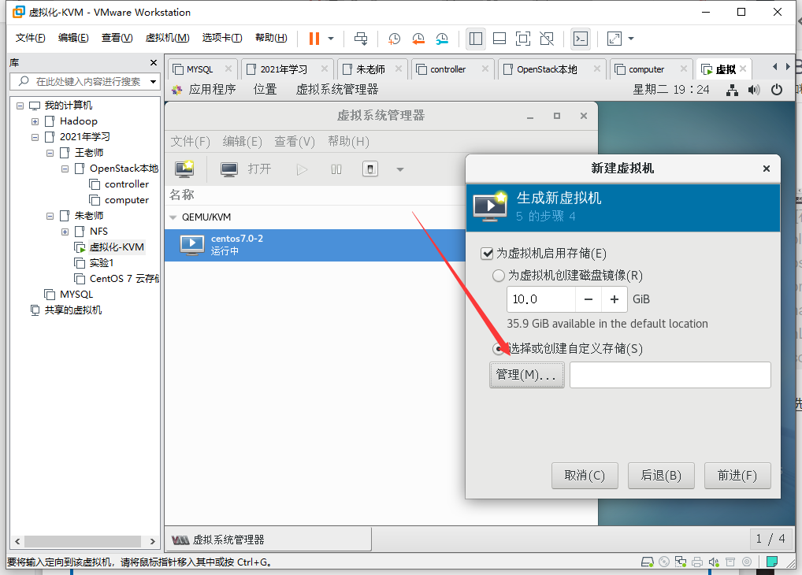
Task: Toggle the library sidebar view icon
Action: (x=476, y=39)
